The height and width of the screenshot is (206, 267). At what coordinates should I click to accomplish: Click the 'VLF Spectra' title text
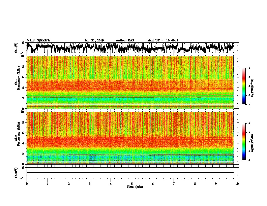click(x=38, y=40)
